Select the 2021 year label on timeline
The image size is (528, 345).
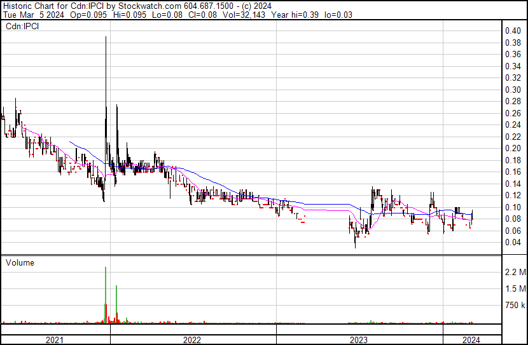pos(55,340)
